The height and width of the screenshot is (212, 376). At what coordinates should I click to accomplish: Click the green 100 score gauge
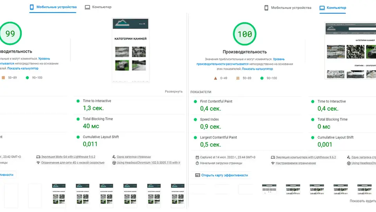[244, 34]
